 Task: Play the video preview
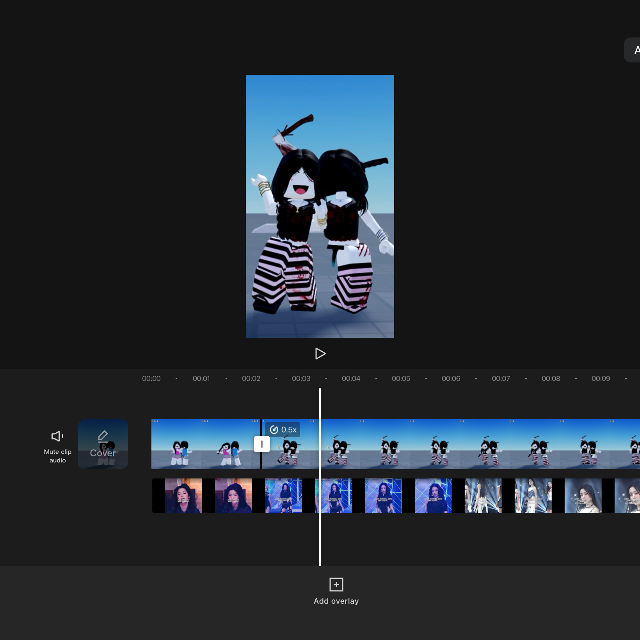[x=320, y=354]
